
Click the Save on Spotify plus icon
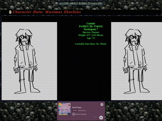point(73,114)
